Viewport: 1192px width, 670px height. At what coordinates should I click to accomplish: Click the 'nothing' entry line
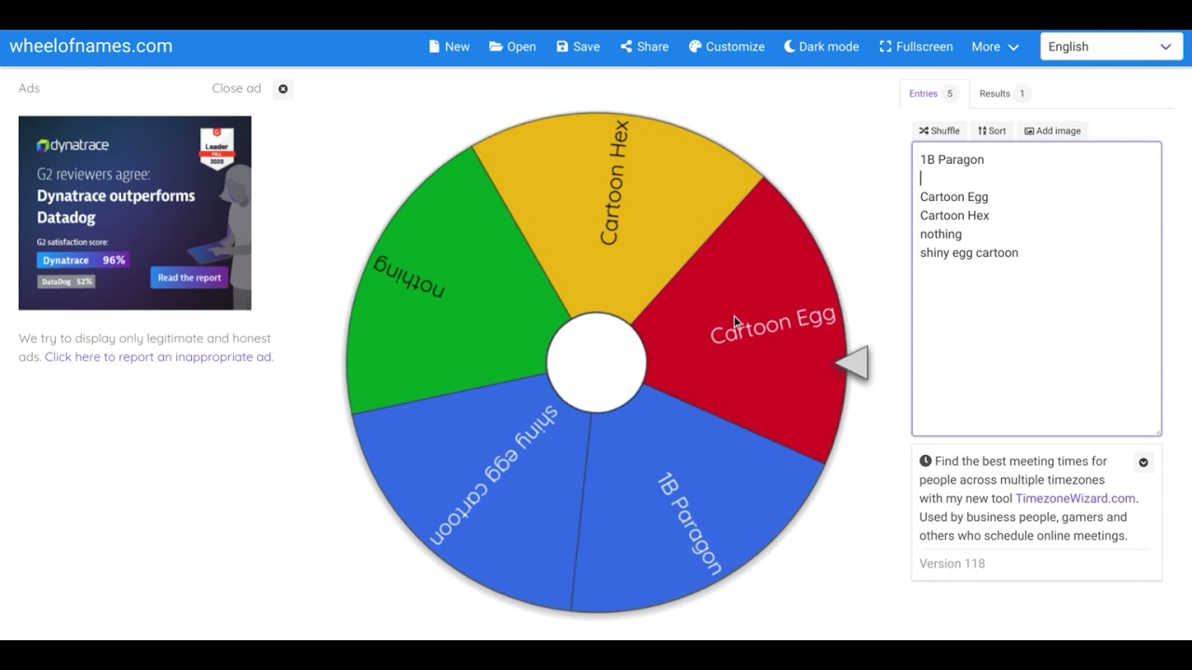(941, 234)
